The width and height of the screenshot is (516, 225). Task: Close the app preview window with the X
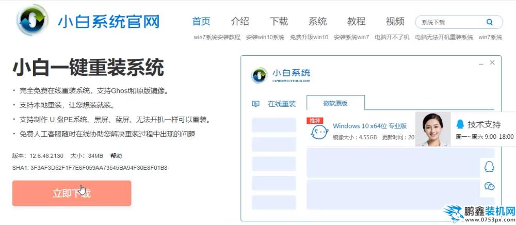[492, 62]
